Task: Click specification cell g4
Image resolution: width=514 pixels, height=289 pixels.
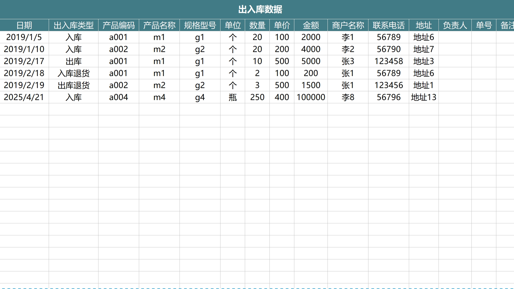Action: tap(200, 97)
